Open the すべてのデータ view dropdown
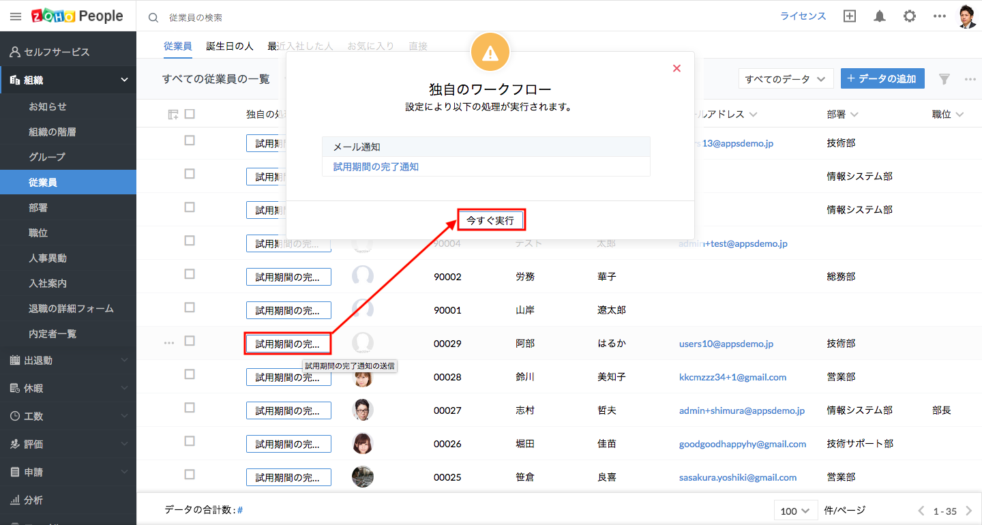Screen dimensions: 982x525 786,79
